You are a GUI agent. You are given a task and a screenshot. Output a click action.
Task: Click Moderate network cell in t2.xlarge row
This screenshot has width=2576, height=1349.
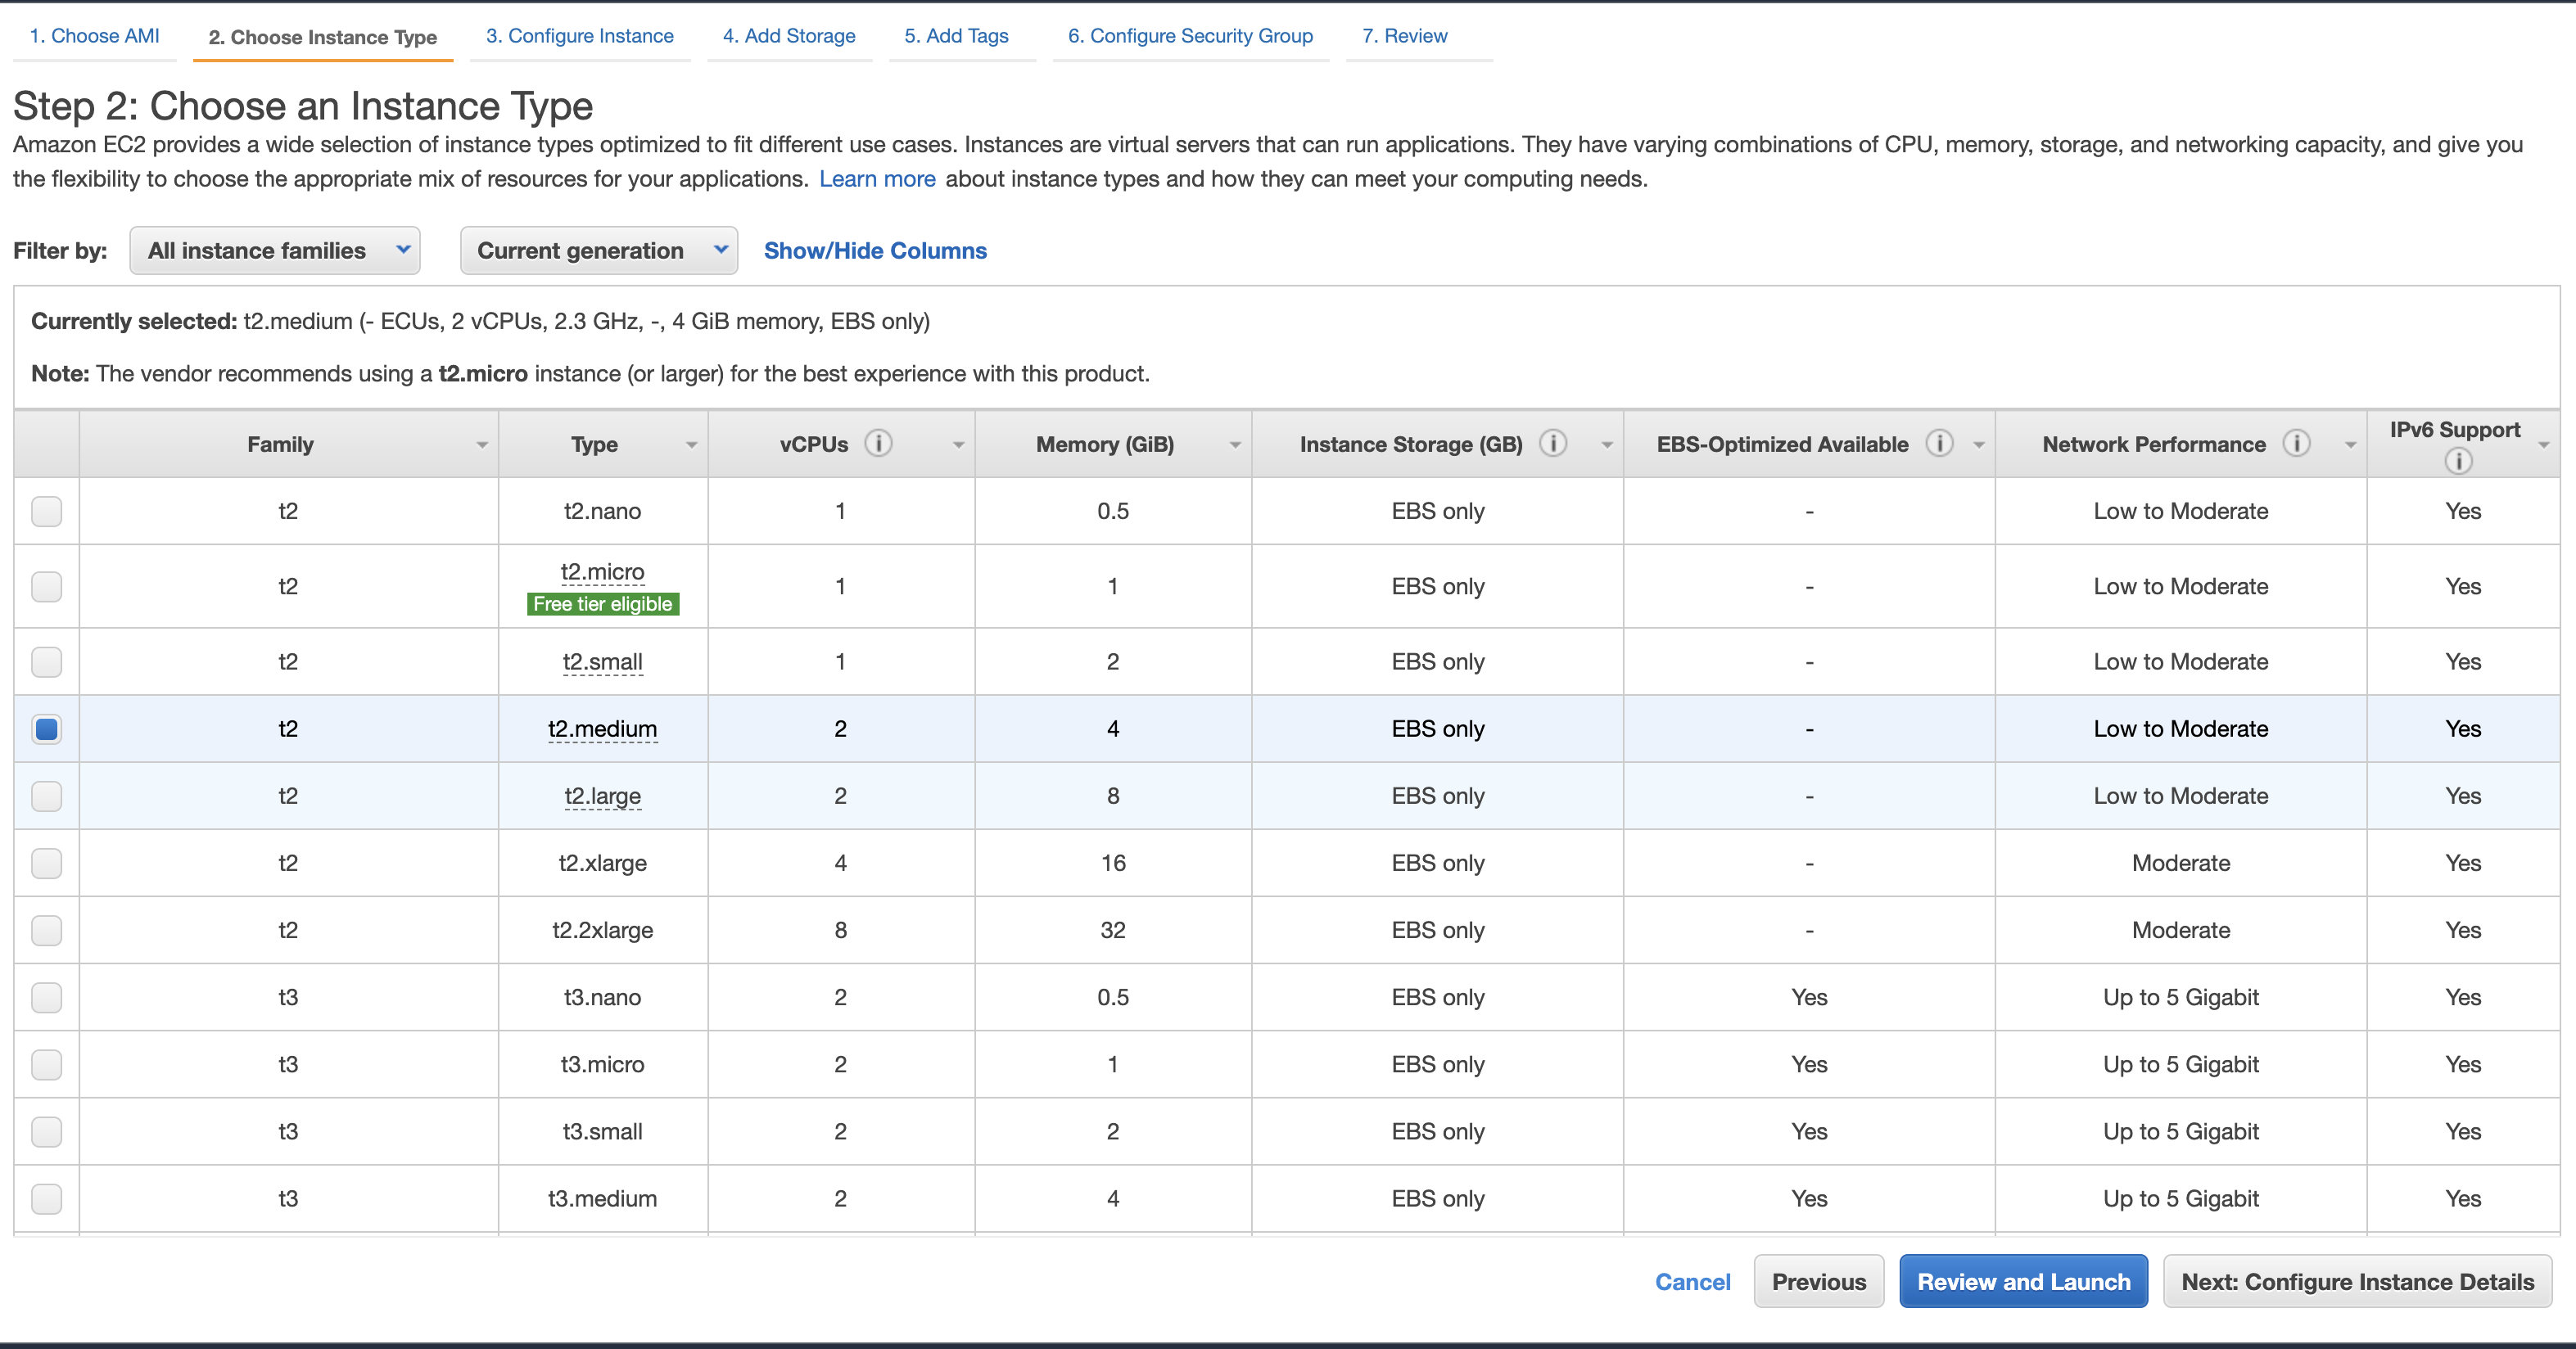2181,863
